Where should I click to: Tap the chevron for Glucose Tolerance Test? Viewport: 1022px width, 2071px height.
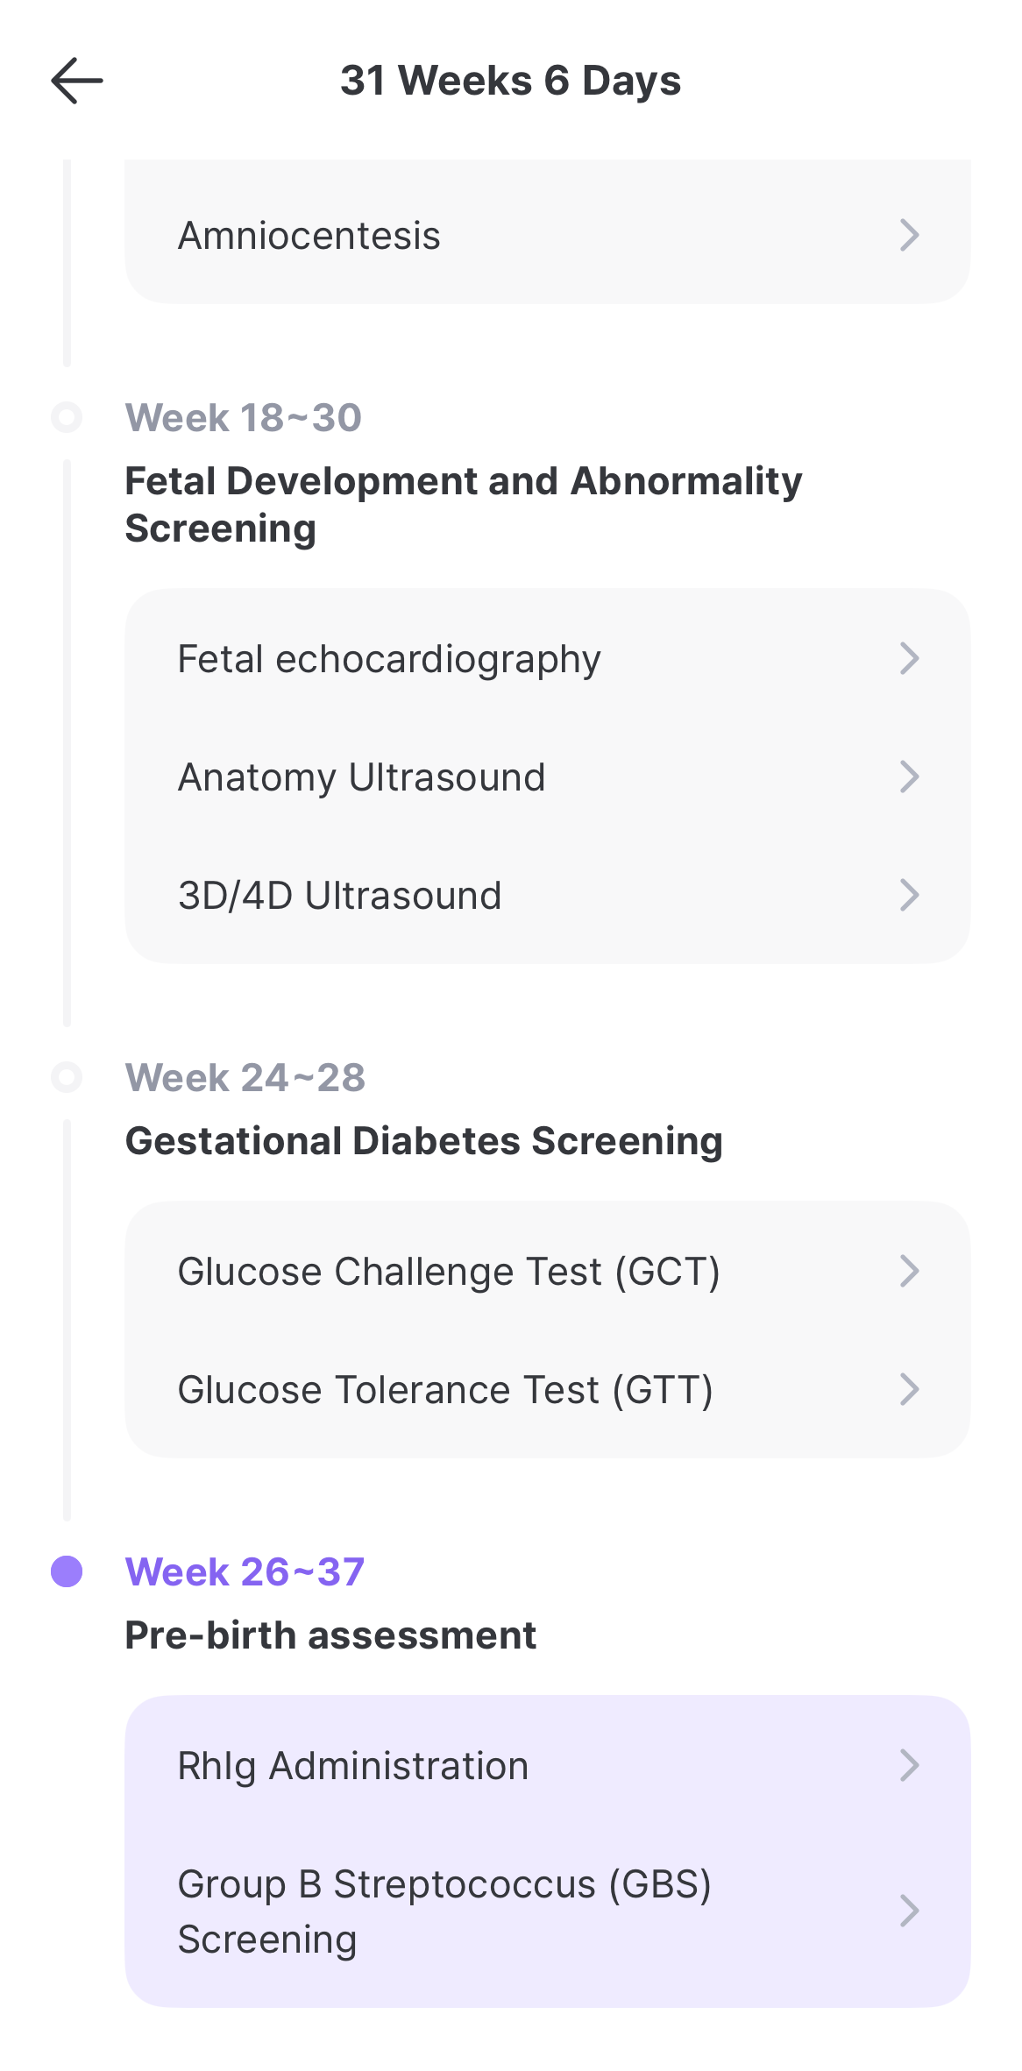pyautogui.click(x=910, y=1389)
